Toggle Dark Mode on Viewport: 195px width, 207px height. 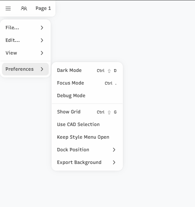87,70
